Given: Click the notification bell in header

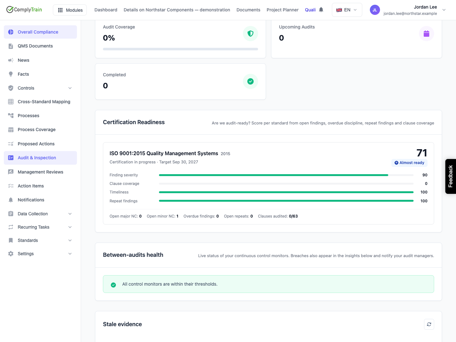Looking at the screenshot, I should click(x=321, y=9).
